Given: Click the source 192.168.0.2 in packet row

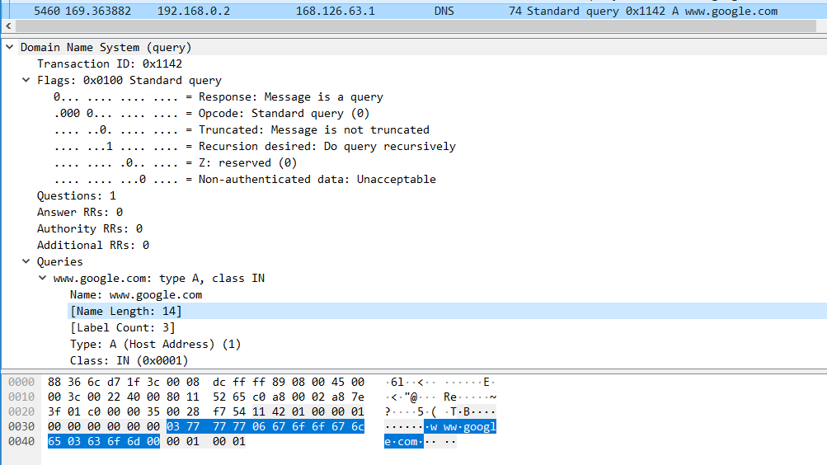Looking at the screenshot, I should [x=194, y=11].
